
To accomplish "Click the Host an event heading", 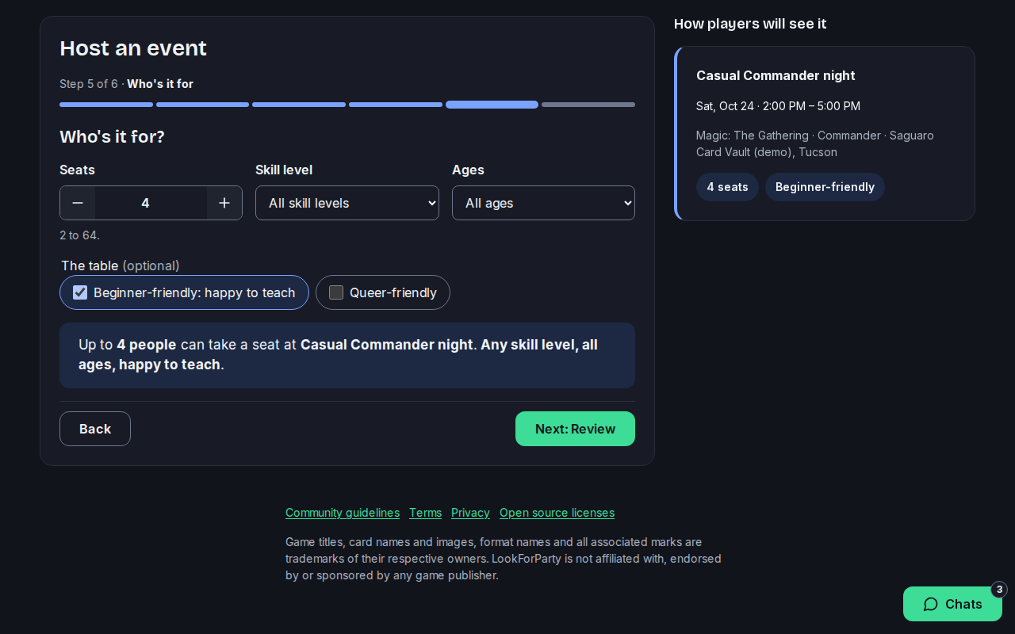I will pos(133,48).
